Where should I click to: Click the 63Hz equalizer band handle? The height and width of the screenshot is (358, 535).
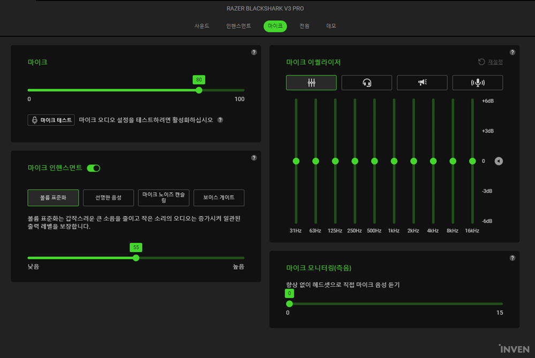click(x=316, y=161)
